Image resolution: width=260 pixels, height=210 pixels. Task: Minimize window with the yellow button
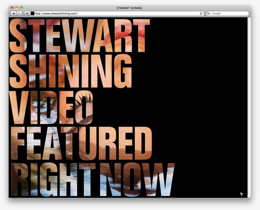[16, 8]
